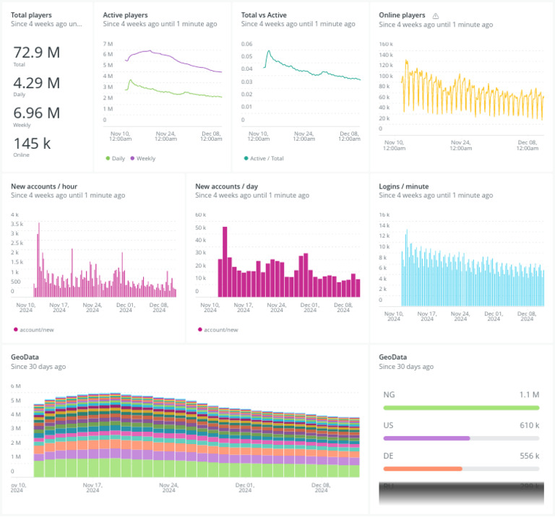Click the NG green progress bar
Screen dimensions: 555x517
[x=461, y=408]
